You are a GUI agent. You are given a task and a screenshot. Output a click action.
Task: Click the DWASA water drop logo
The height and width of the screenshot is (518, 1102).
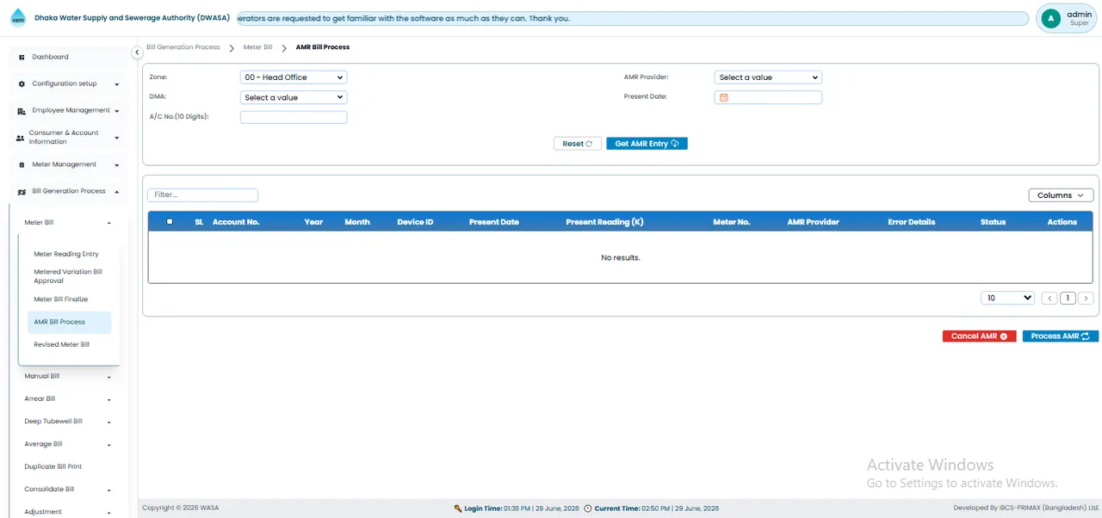click(x=18, y=18)
